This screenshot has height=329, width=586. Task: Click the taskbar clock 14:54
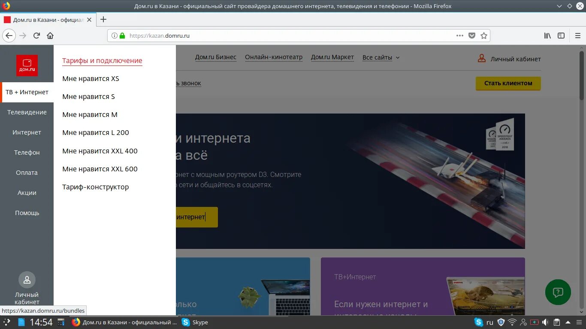click(x=41, y=322)
